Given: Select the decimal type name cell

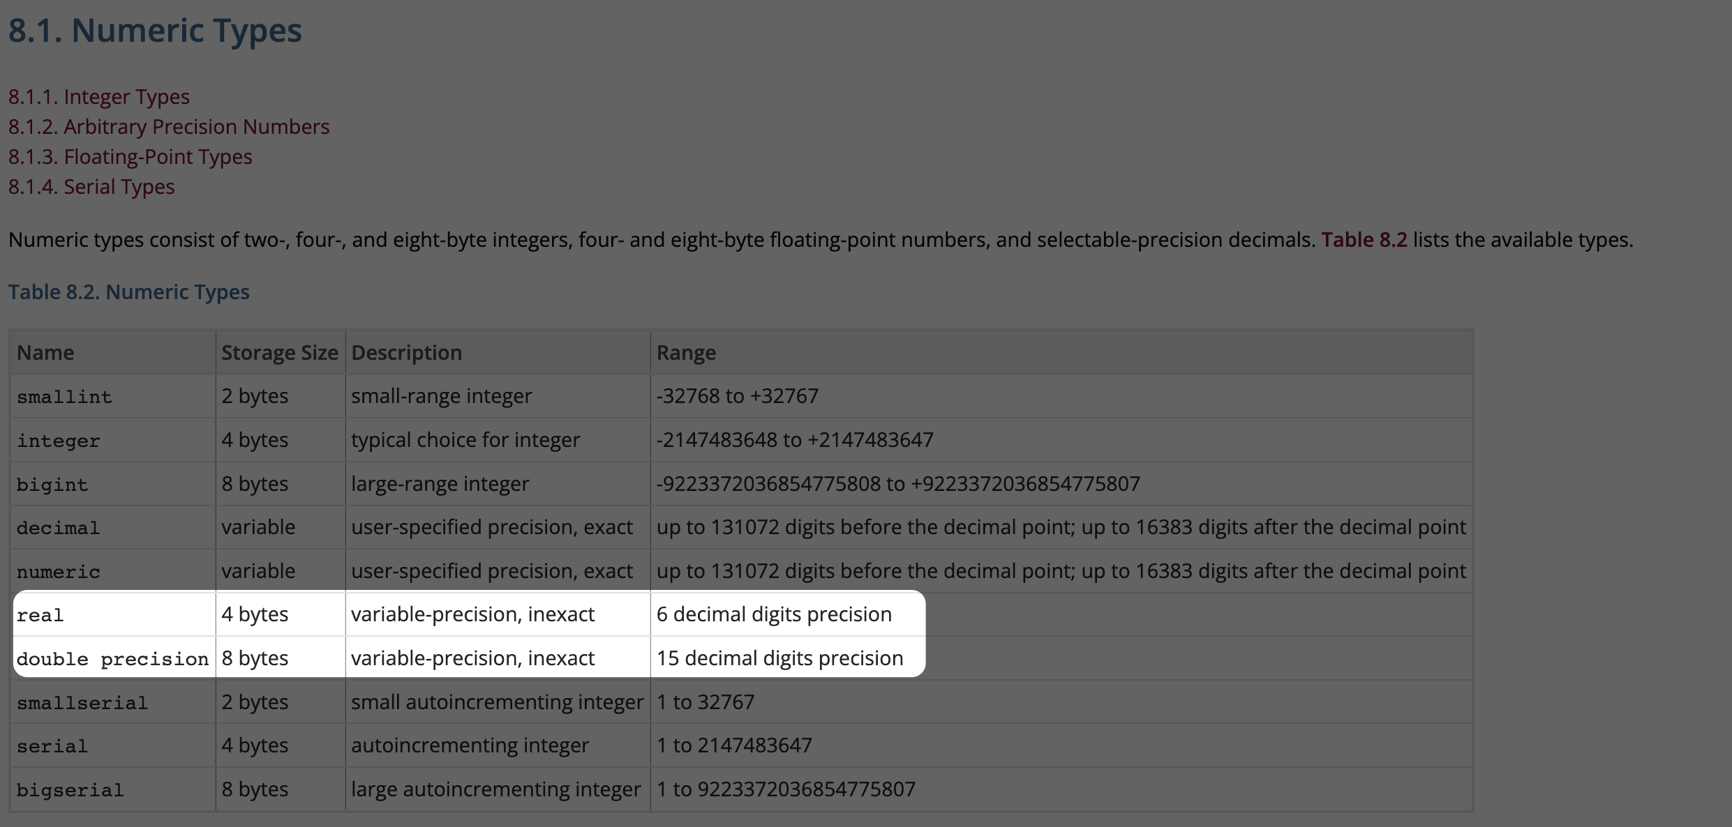Looking at the screenshot, I should click(x=113, y=527).
